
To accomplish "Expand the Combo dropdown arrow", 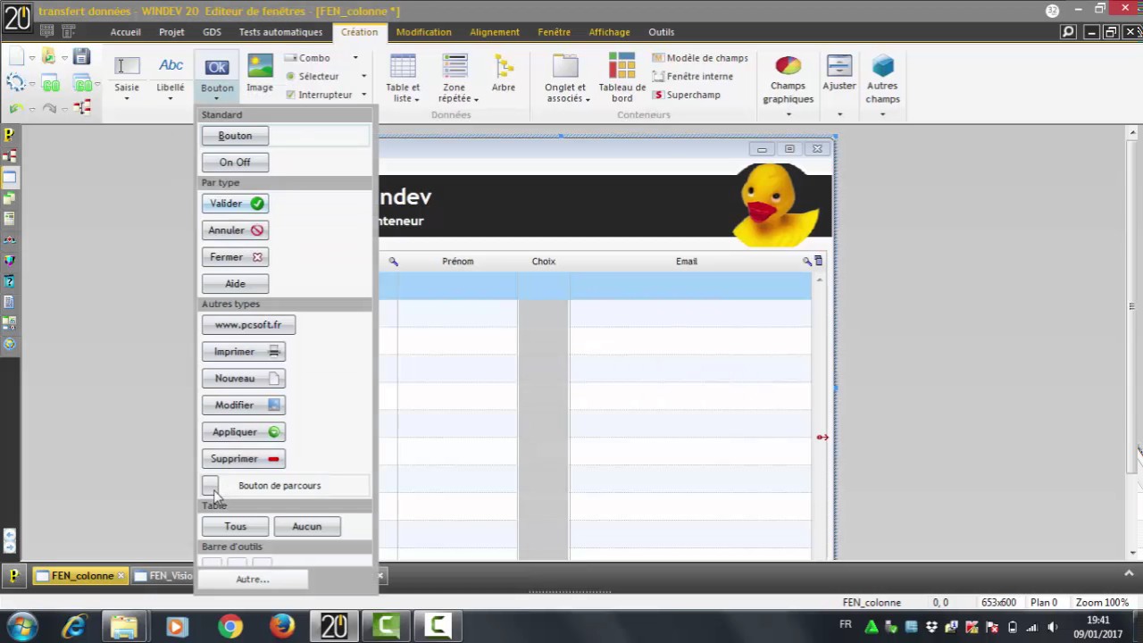I will pos(355,58).
